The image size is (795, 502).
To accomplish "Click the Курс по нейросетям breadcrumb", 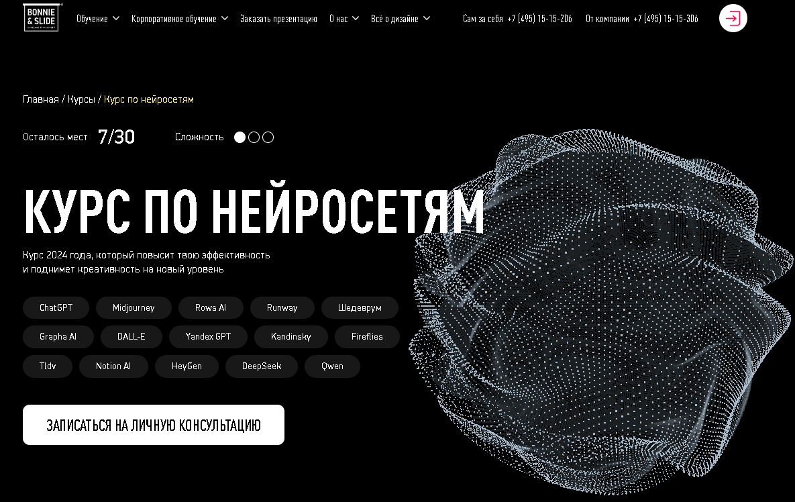I will click(148, 99).
